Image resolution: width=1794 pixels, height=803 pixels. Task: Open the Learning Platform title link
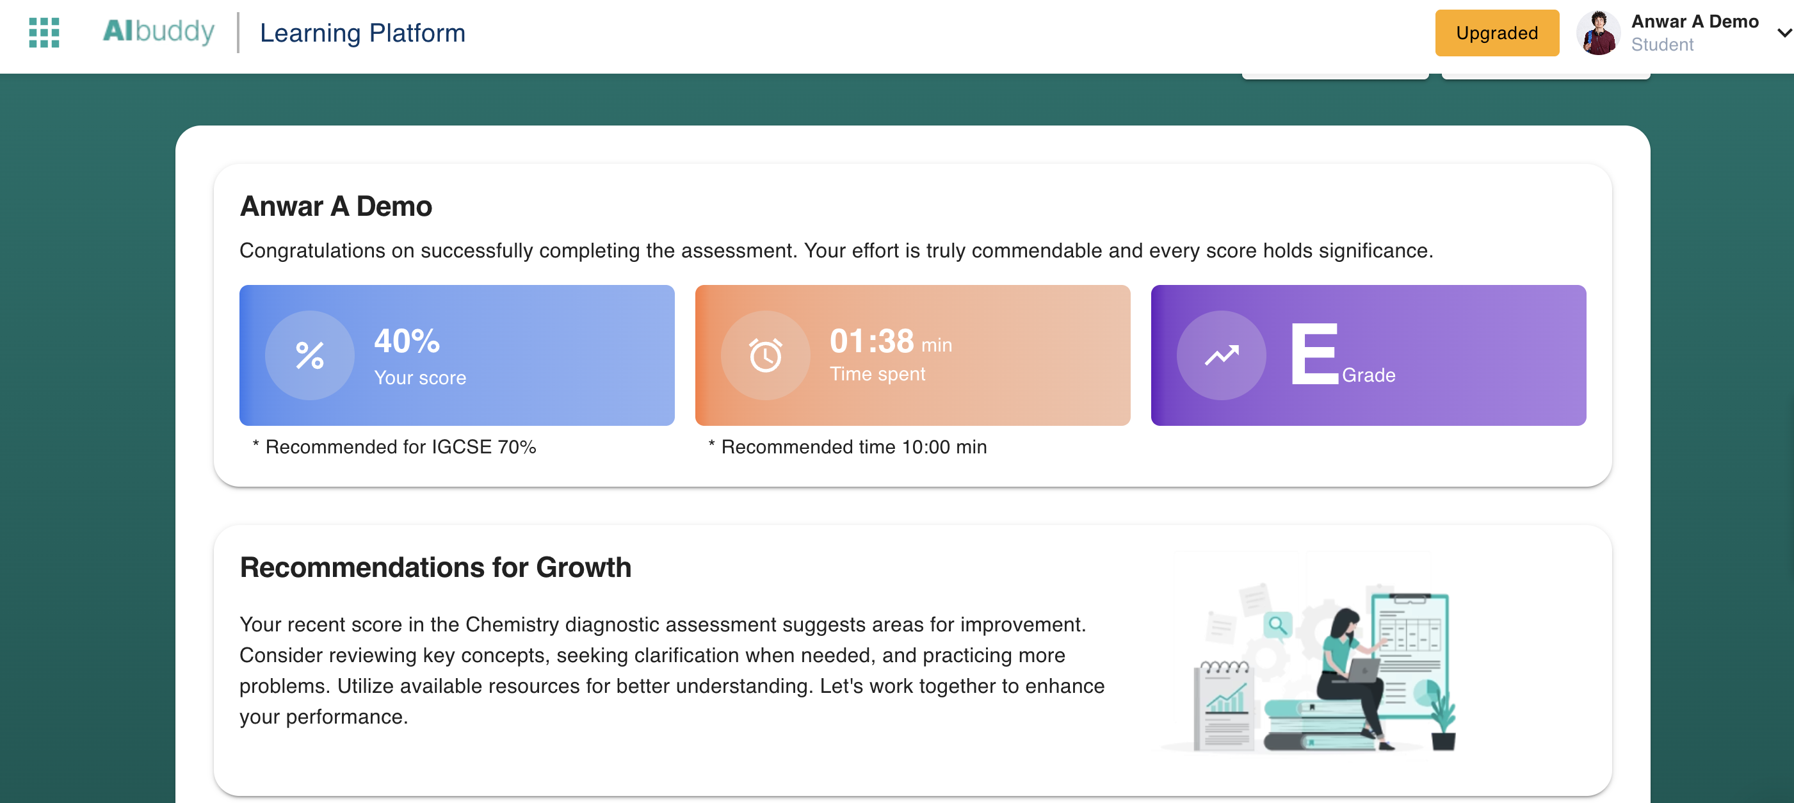[362, 33]
